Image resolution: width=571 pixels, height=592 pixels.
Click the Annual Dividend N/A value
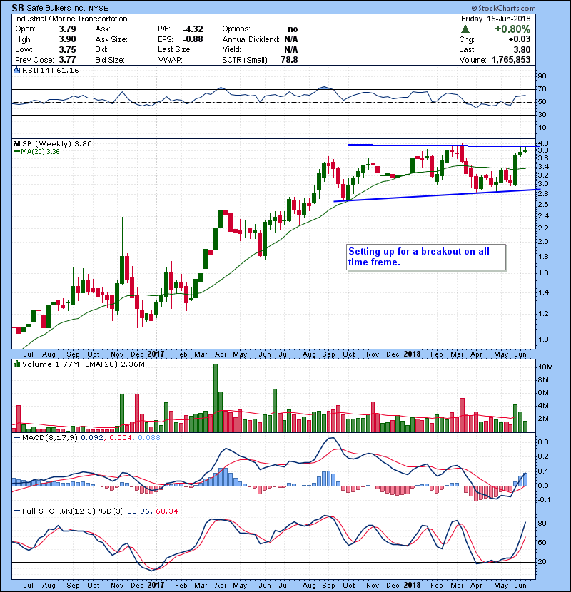click(291, 39)
